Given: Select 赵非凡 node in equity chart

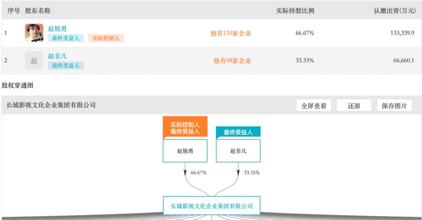Looking at the screenshot, I should [238, 151].
